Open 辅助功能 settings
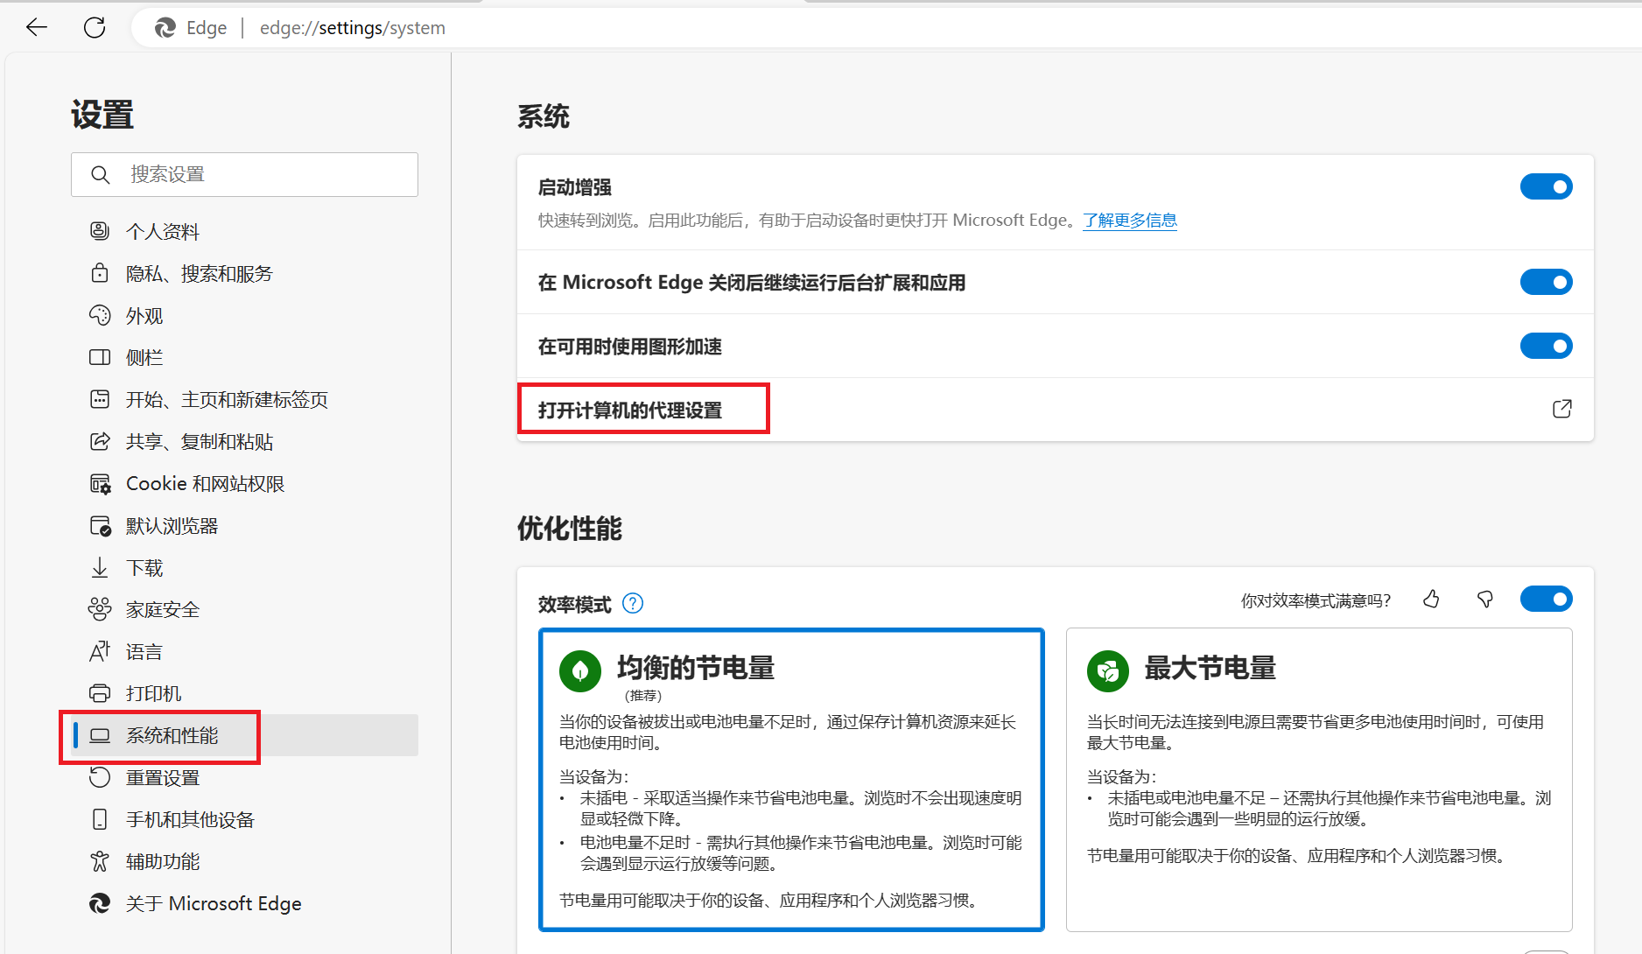This screenshot has height=954, width=1642. pos(245,861)
